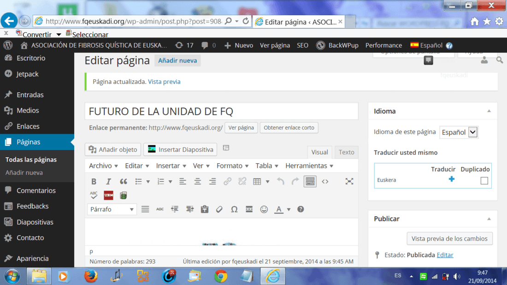The height and width of the screenshot is (285, 507).
Task: Open Windows Start button
Action: pyautogui.click(x=12, y=277)
